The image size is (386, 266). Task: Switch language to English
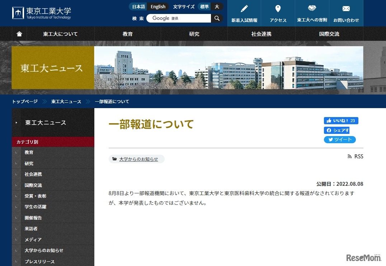[158, 6]
